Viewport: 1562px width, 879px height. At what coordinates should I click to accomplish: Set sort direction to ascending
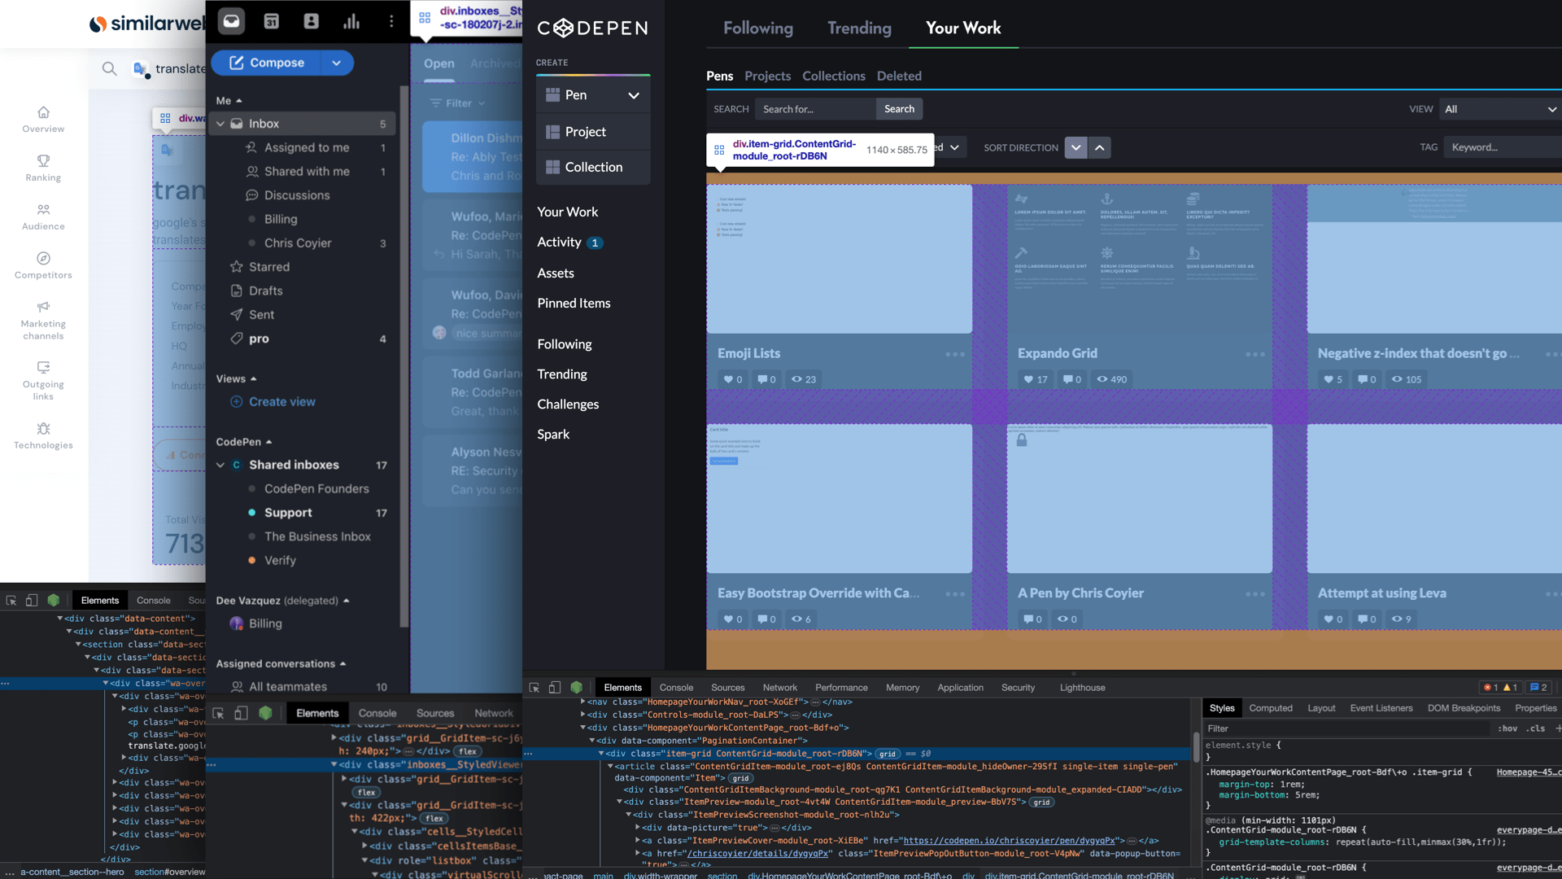coord(1099,147)
